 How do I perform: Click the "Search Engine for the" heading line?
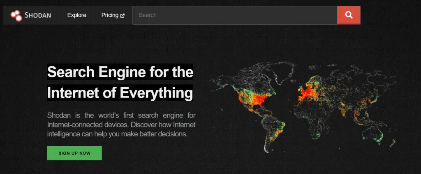coord(120,72)
